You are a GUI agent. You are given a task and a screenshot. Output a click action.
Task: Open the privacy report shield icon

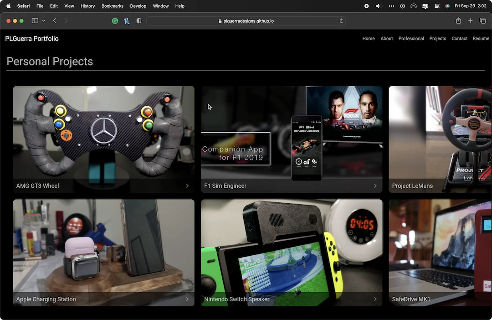(x=138, y=21)
